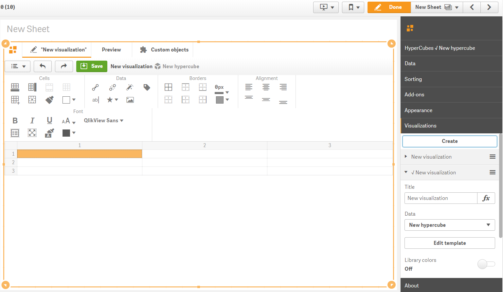This screenshot has width=503, height=292.
Task: Click the green Save button
Action: click(92, 66)
